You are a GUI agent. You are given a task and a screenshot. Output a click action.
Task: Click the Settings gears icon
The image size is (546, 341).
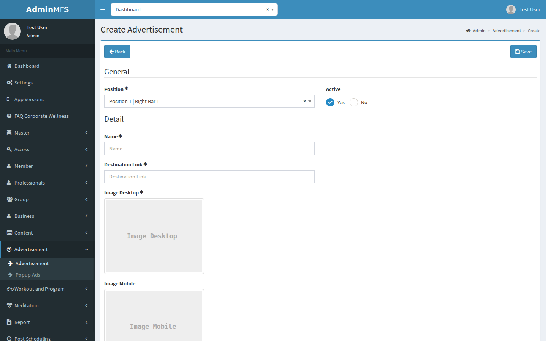9,83
